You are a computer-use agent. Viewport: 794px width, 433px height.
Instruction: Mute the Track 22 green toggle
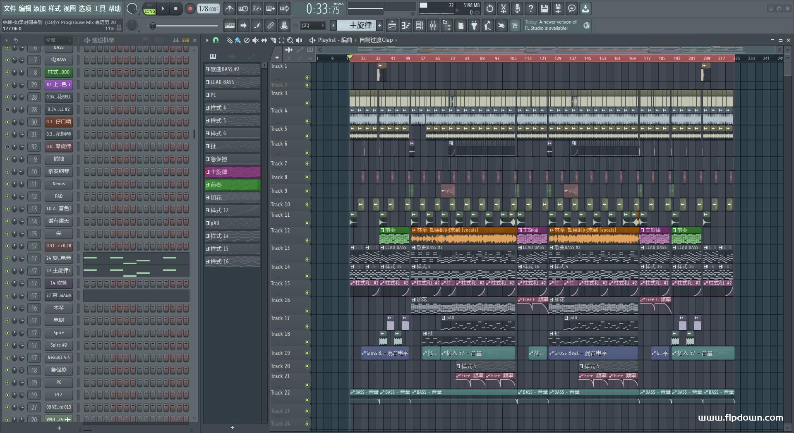307,400
